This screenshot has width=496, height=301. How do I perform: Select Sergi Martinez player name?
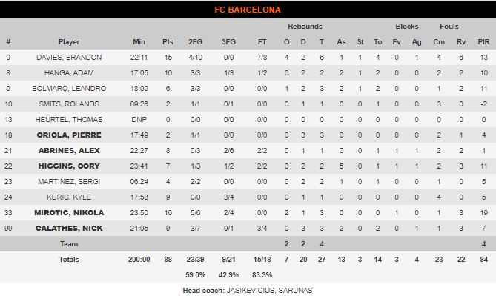point(69,181)
